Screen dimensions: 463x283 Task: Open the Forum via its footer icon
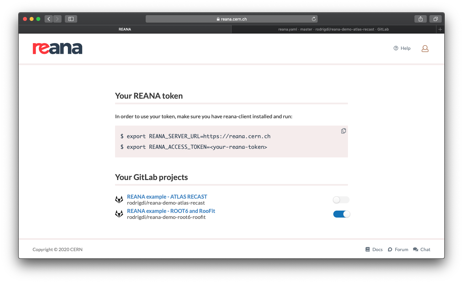pyautogui.click(x=389, y=249)
